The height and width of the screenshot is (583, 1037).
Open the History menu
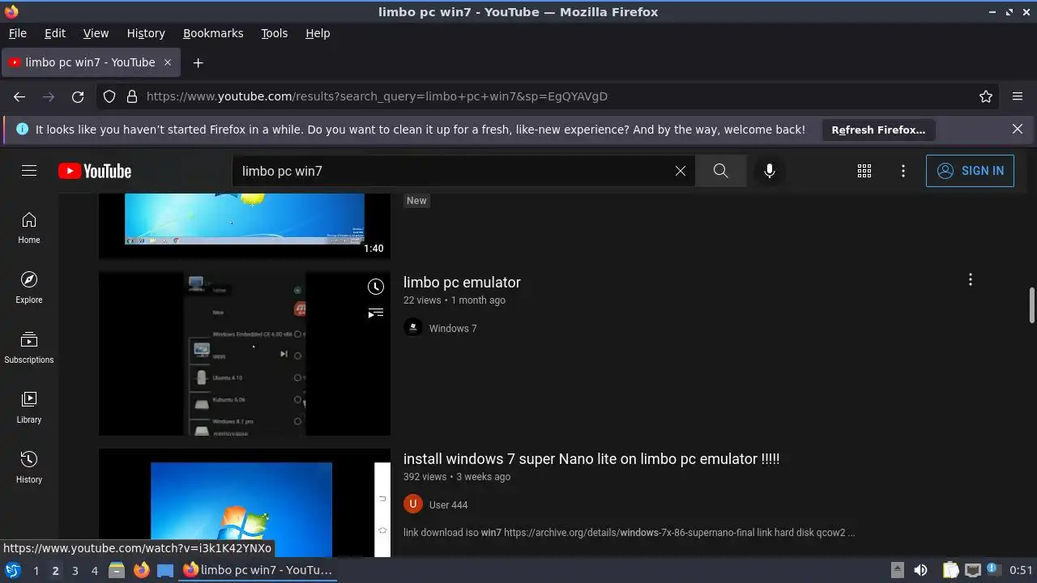tap(146, 33)
